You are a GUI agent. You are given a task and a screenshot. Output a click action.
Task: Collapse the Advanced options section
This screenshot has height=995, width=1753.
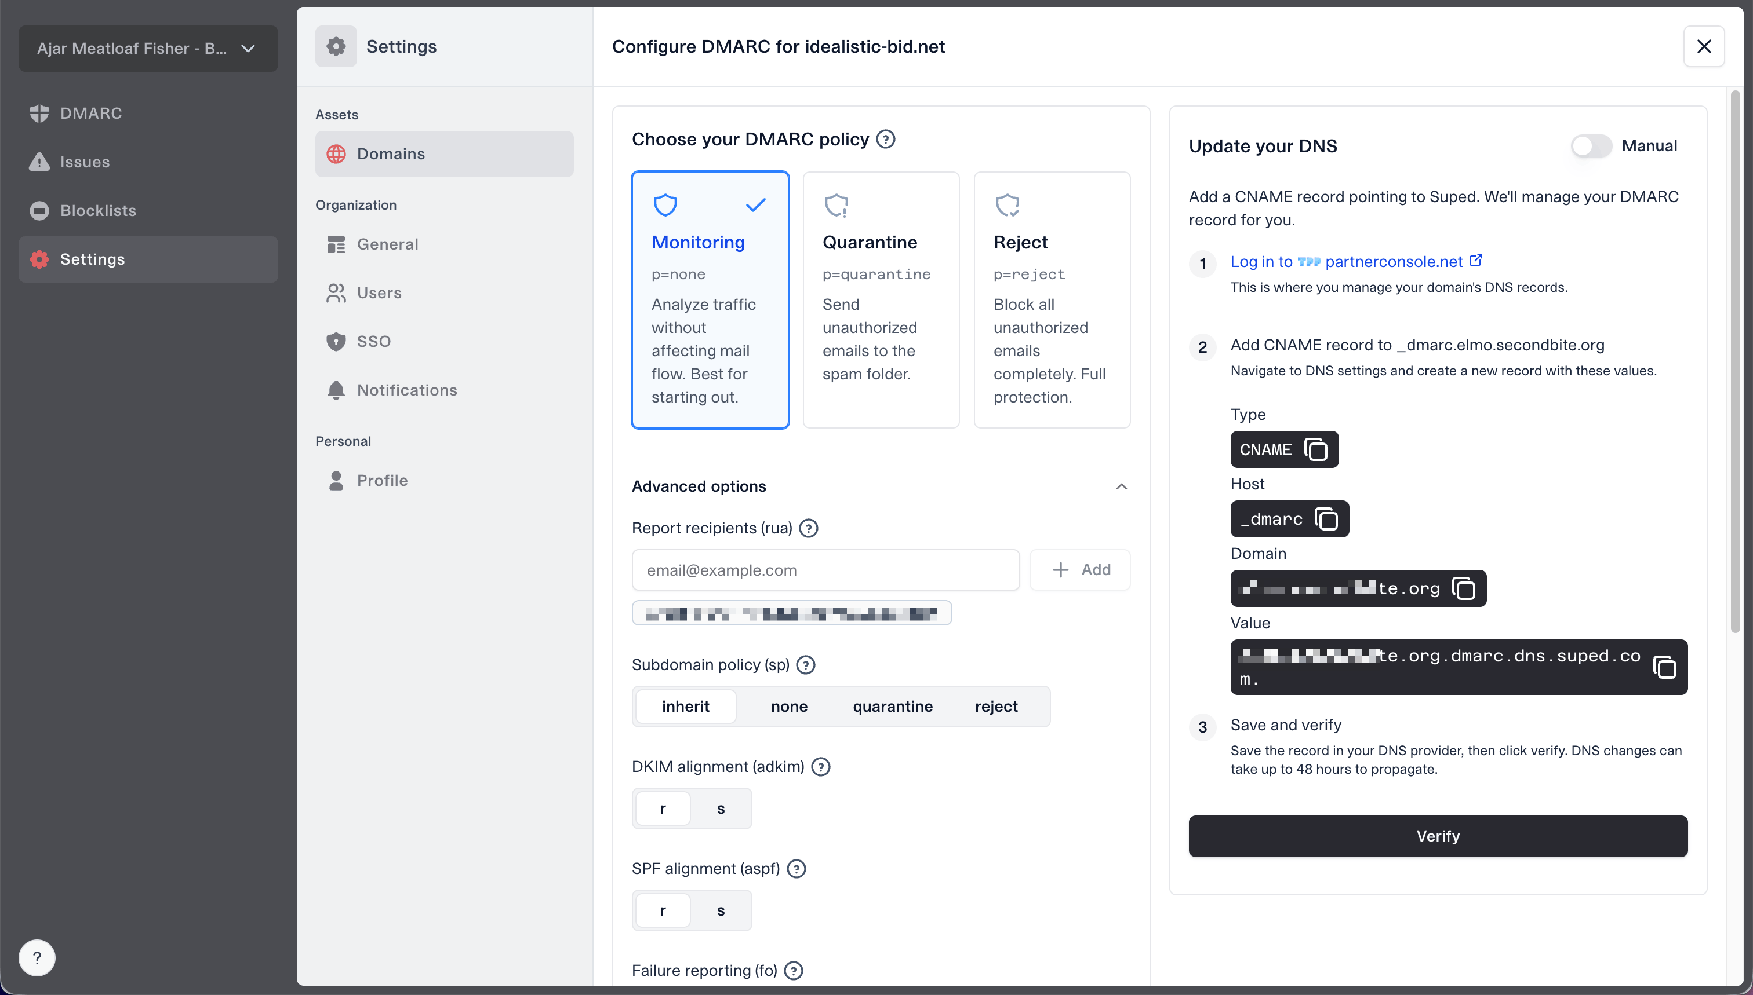(1121, 486)
